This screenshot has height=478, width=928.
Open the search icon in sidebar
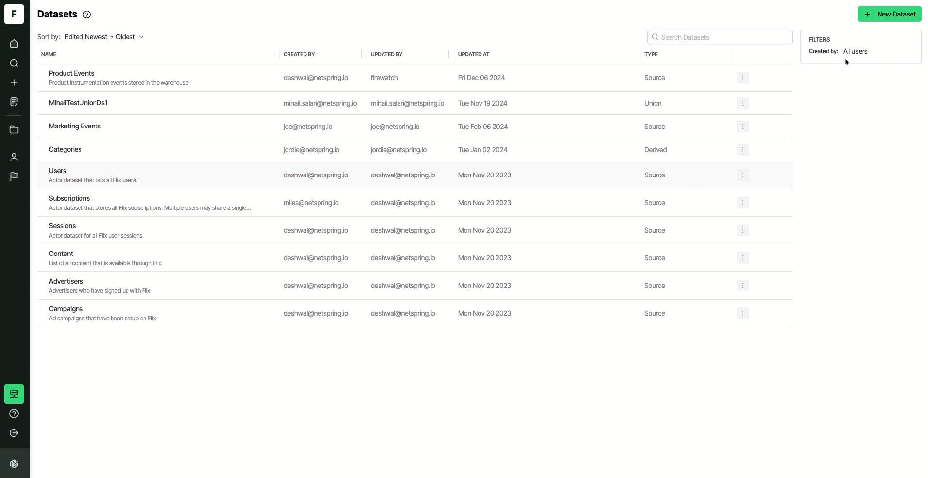(14, 63)
